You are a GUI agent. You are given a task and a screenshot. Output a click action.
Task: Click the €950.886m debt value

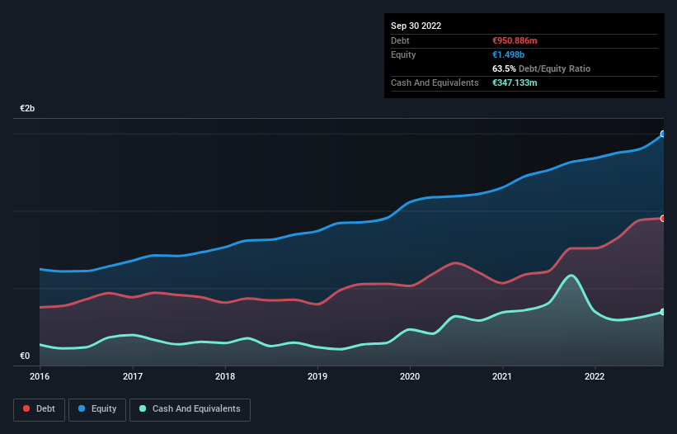click(515, 40)
